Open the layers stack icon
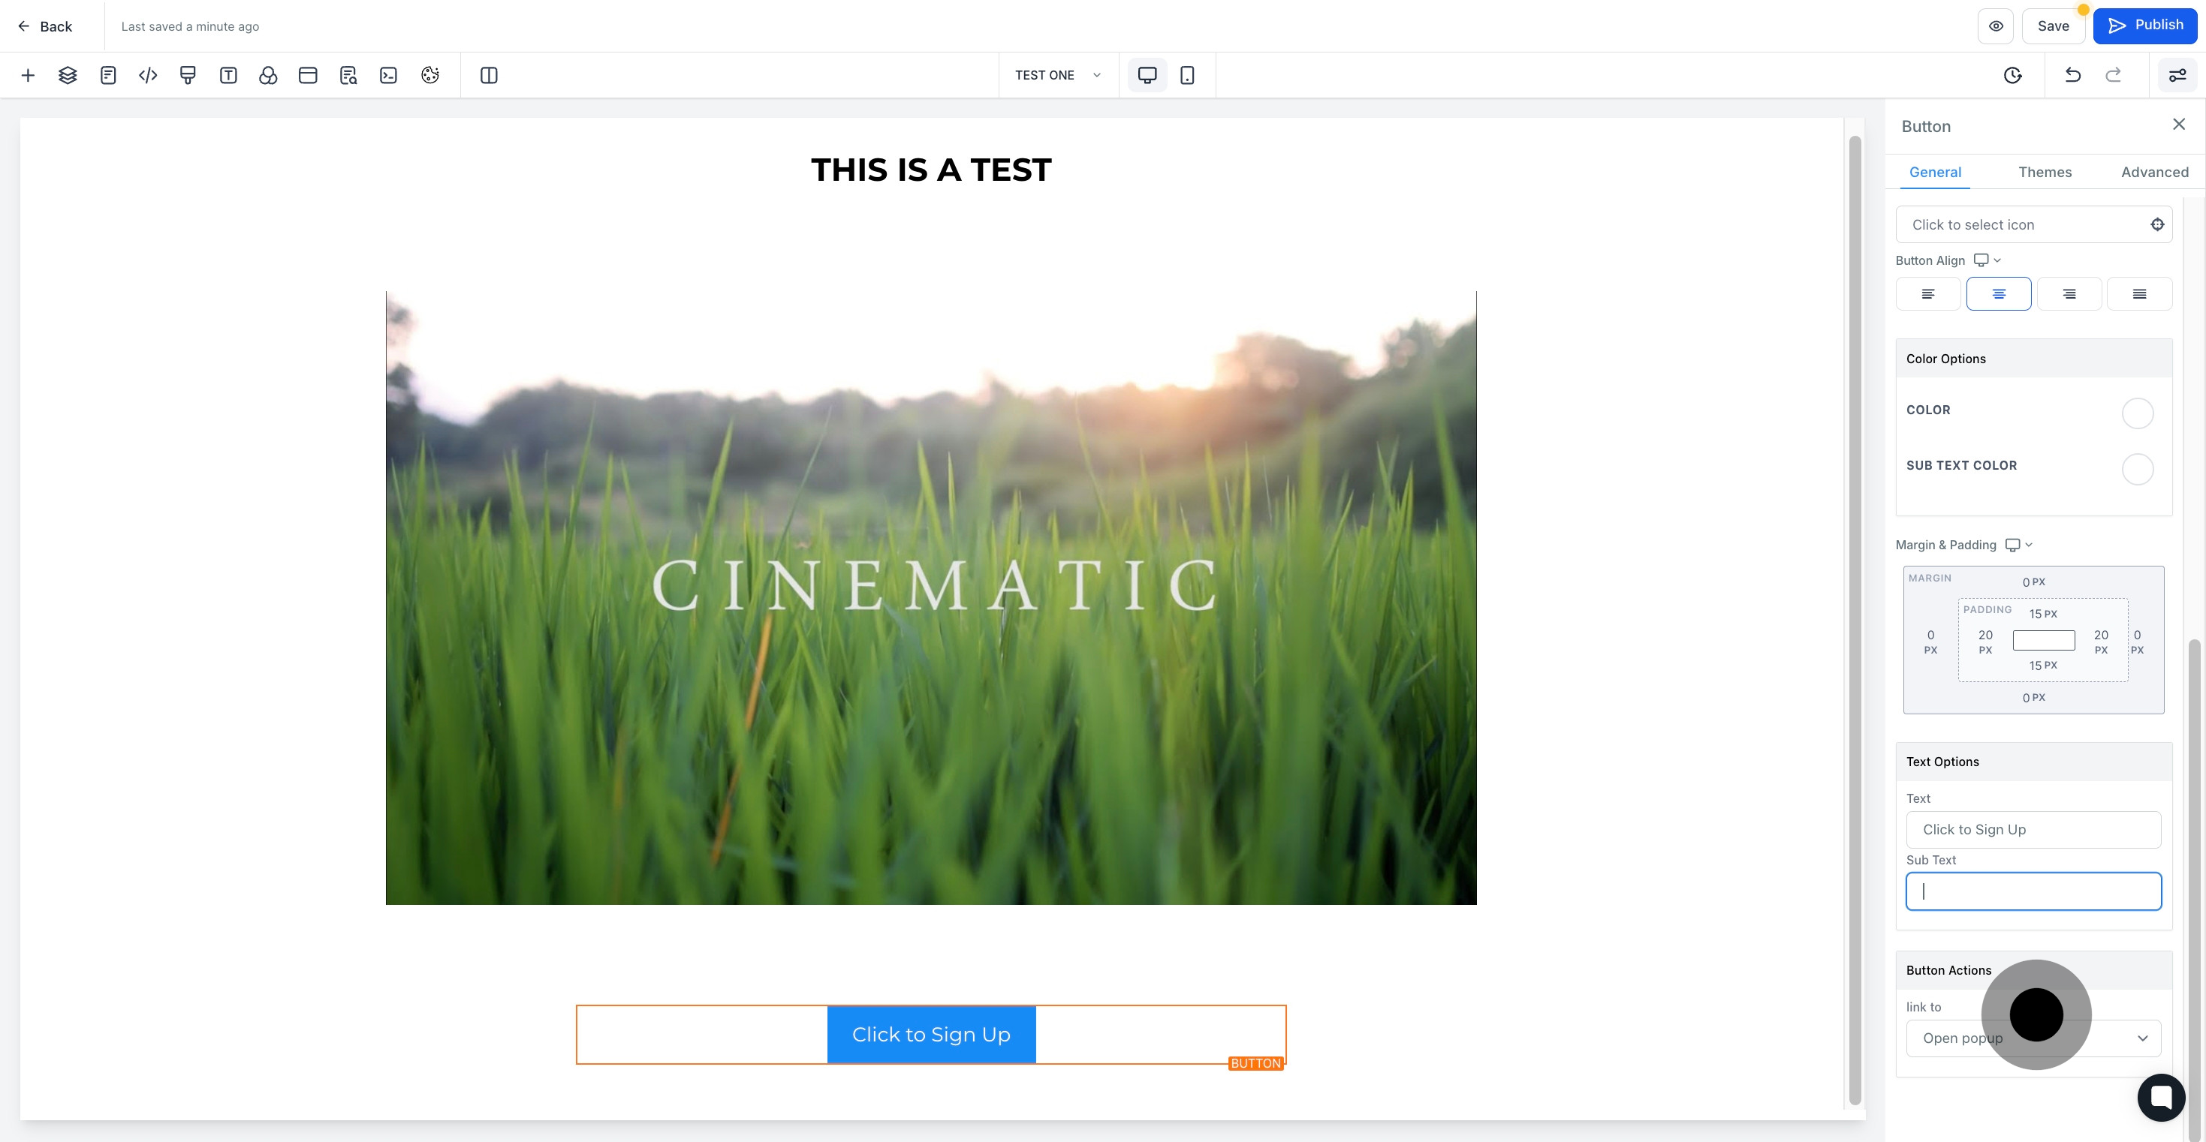Viewport: 2206px width, 1142px height. [x=68, y=75]
